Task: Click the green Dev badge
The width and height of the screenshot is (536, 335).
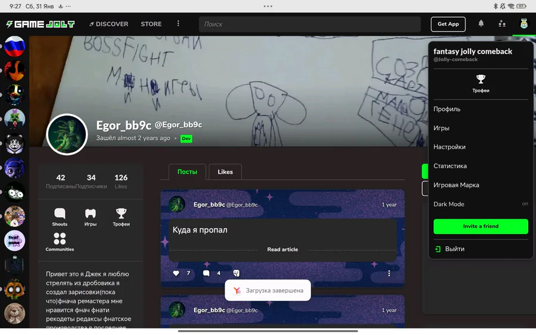Action: coord(186,139)
